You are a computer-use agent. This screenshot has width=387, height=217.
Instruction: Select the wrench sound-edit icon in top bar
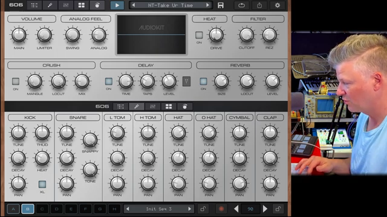(50, 5)
